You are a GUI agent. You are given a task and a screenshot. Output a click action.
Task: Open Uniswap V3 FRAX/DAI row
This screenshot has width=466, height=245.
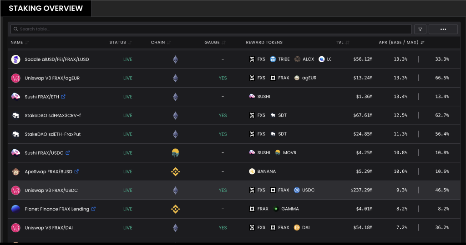click(x=234, y=227)
